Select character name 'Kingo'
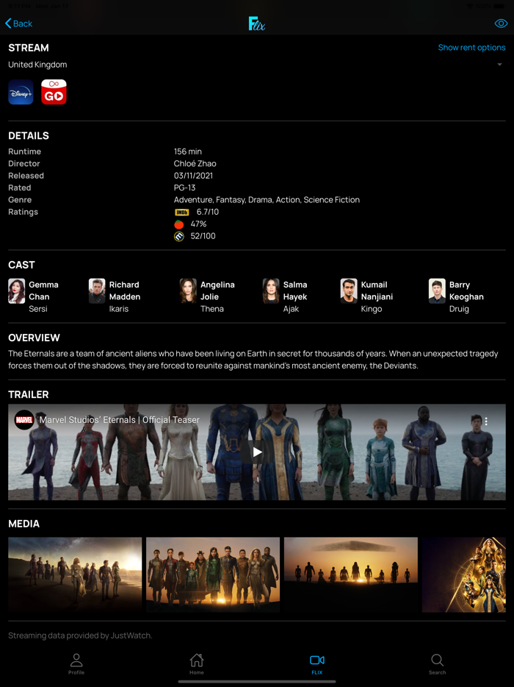 click(372, 309)
